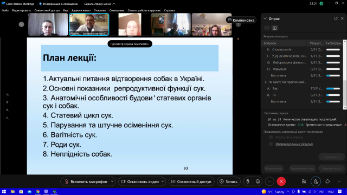The width and height of the screenshot is (347, 195).
Task: Open panel options ellipsis at bottom right
Action: click(339, 181)
